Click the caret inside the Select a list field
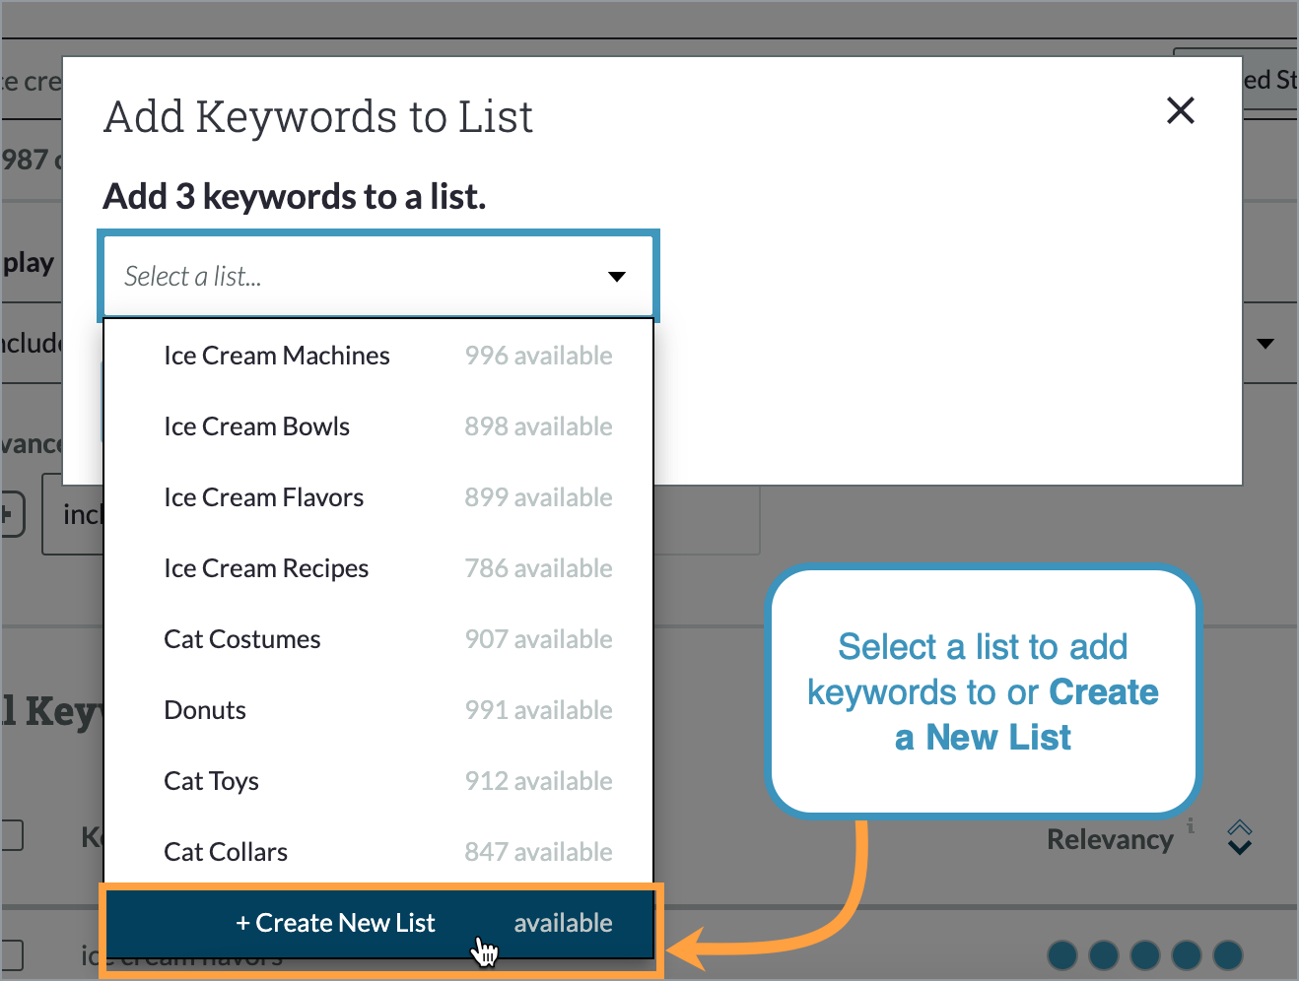Screen dimensions: 1299x981 616,277
